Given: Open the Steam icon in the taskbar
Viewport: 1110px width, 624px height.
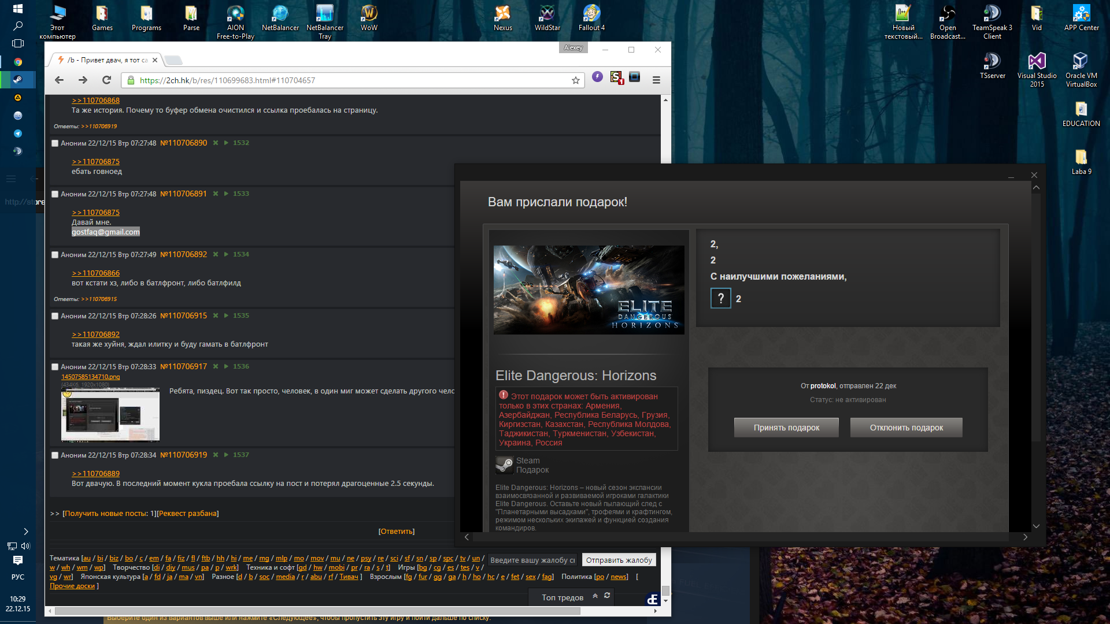Looking at the screenshot, I should (18, 79).
